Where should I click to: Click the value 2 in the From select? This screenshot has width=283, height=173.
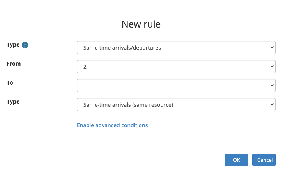85,67
